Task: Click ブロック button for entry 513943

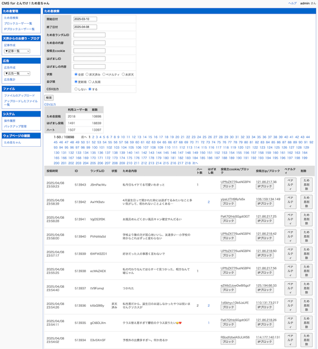Action: pyautogui.click(x=228, y=186)
